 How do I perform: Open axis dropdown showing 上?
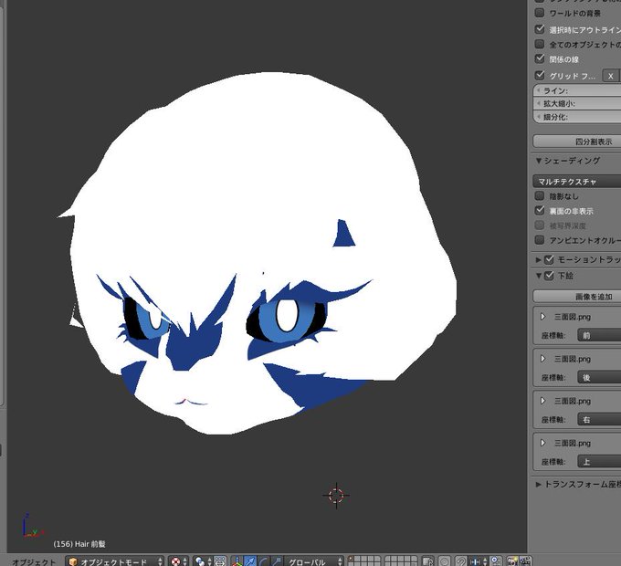coord(599,461)
